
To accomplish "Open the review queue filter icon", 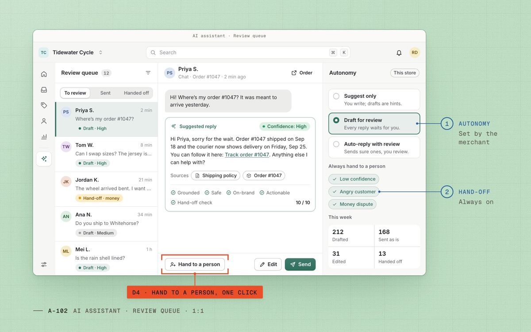I will pos(148,73).
